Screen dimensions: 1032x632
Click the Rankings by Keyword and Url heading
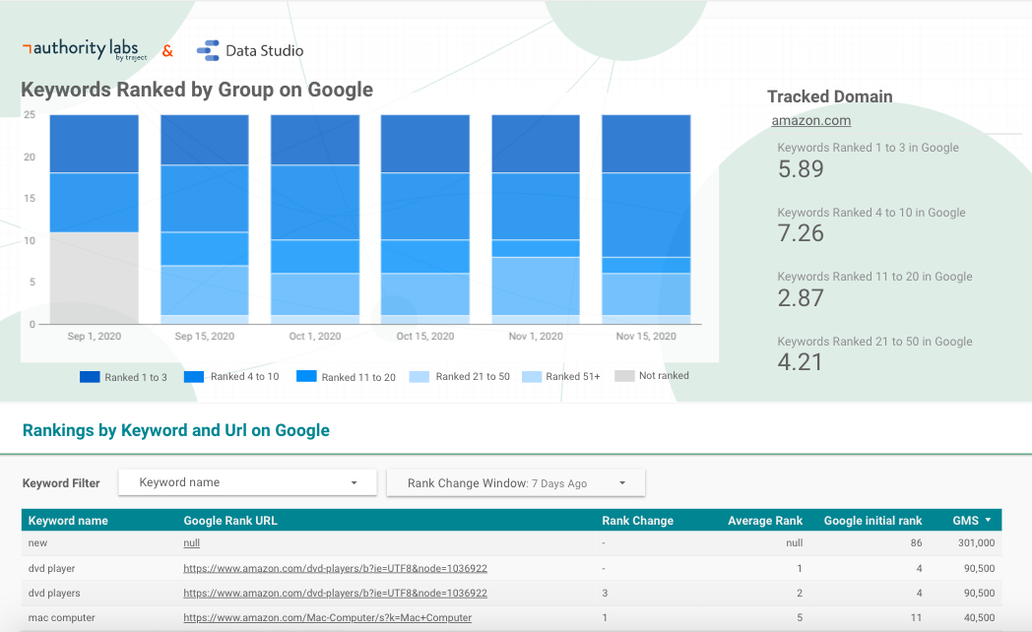tap(175, 430)
